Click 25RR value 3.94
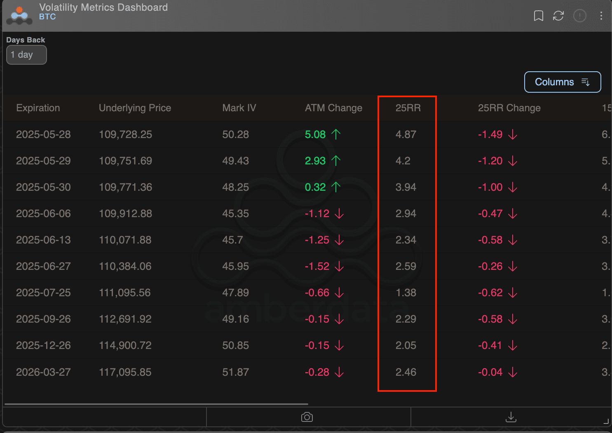 (x=406, y=187)
